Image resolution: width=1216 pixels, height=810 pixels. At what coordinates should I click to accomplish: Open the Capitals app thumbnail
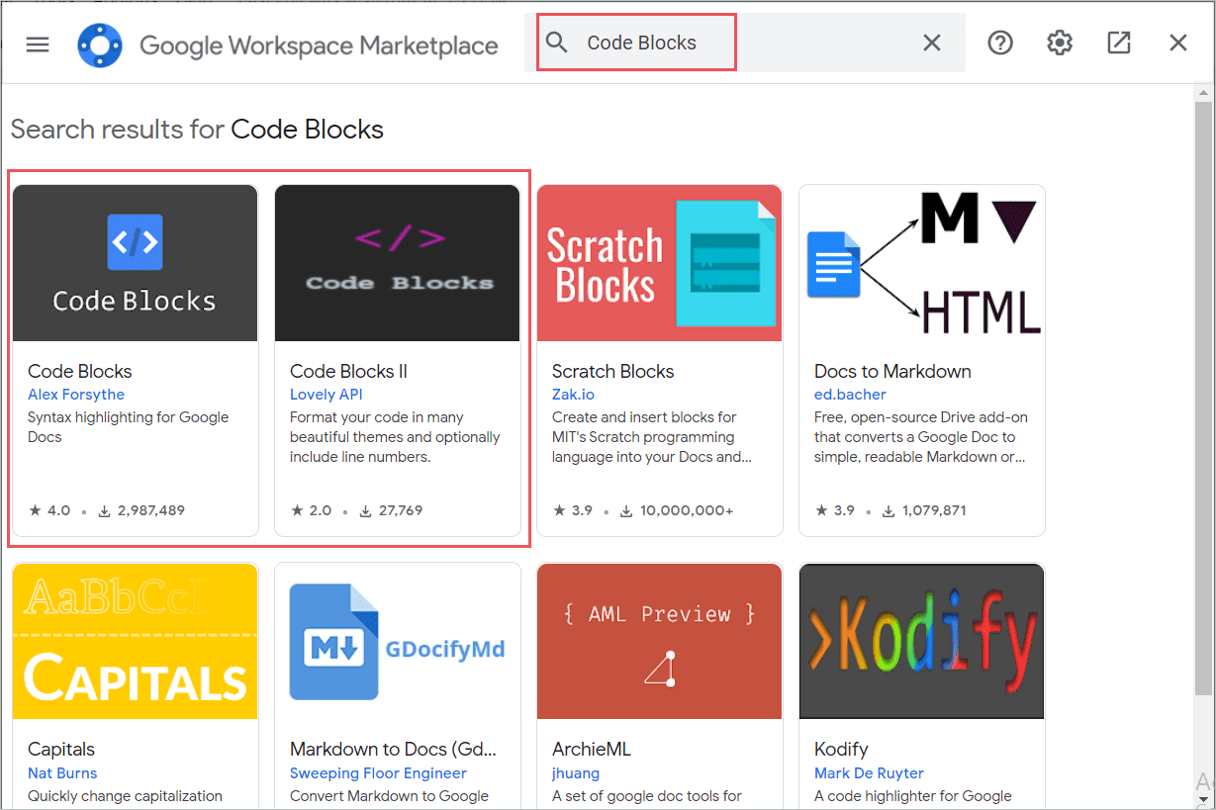[136, 641]
